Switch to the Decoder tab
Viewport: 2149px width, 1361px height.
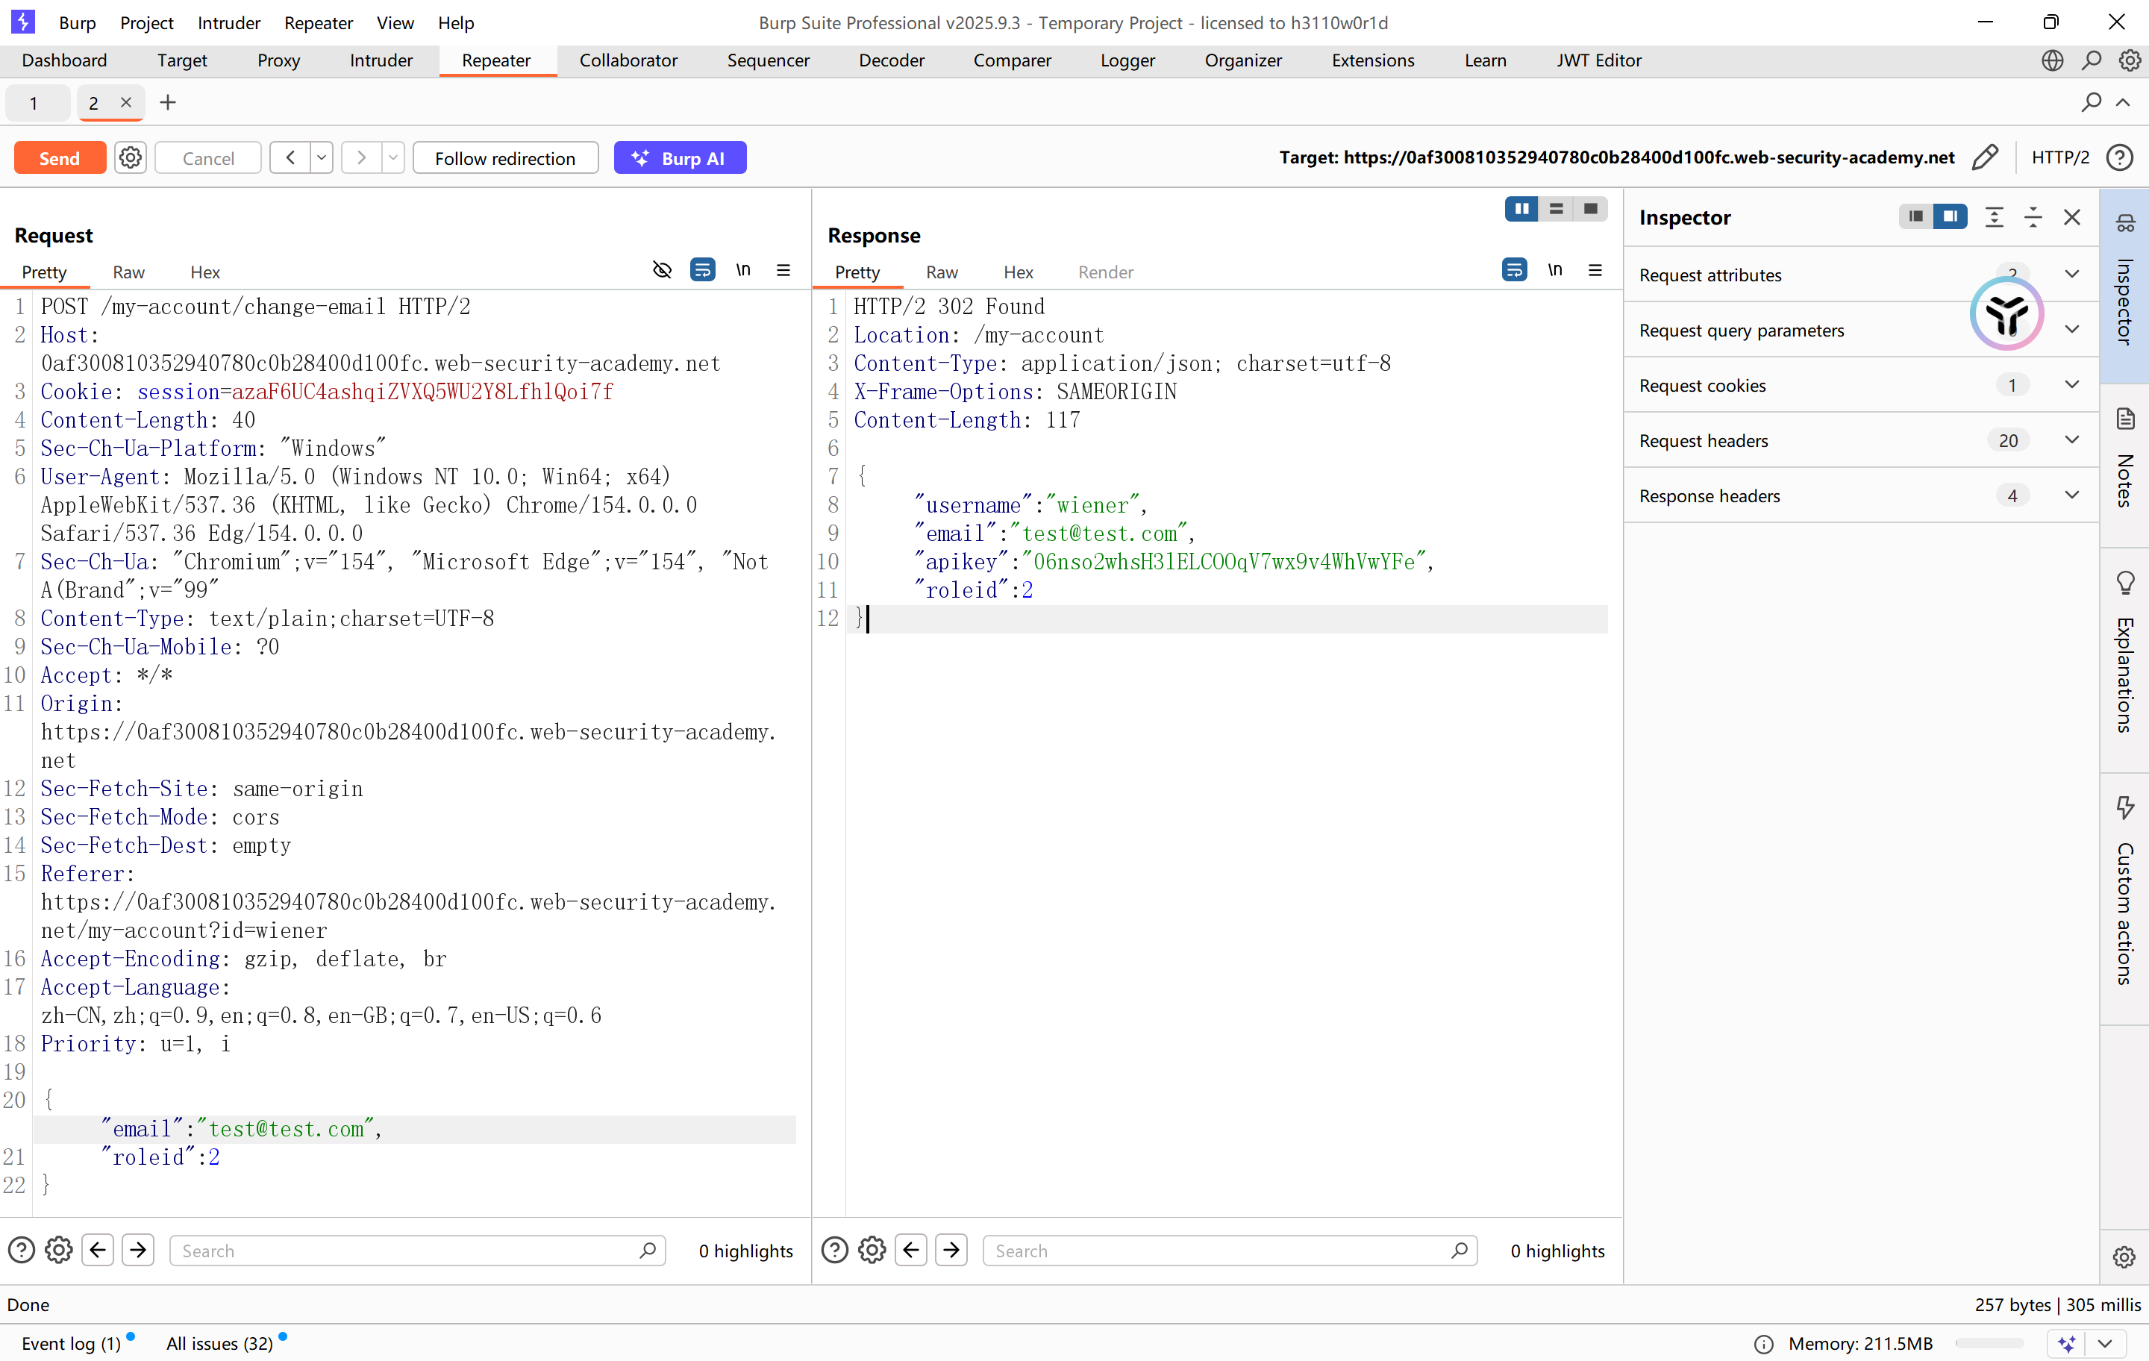[x=892, y=60]
